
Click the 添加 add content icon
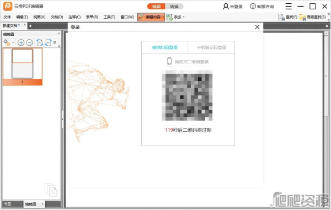pyautogui.click(x=169, y=17)
